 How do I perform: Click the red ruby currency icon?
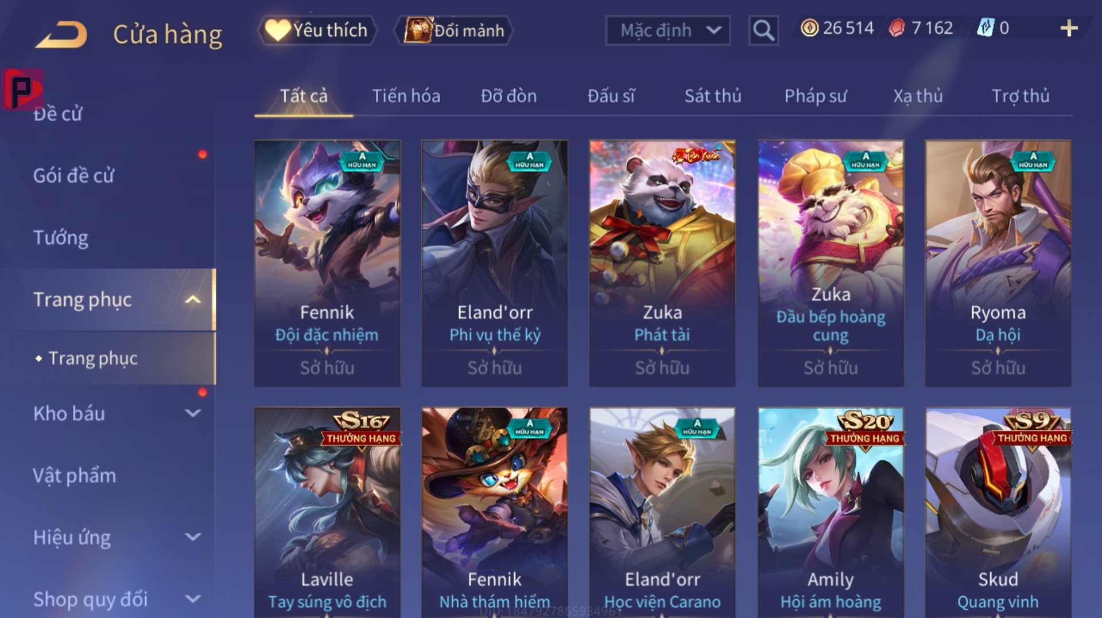897,28
